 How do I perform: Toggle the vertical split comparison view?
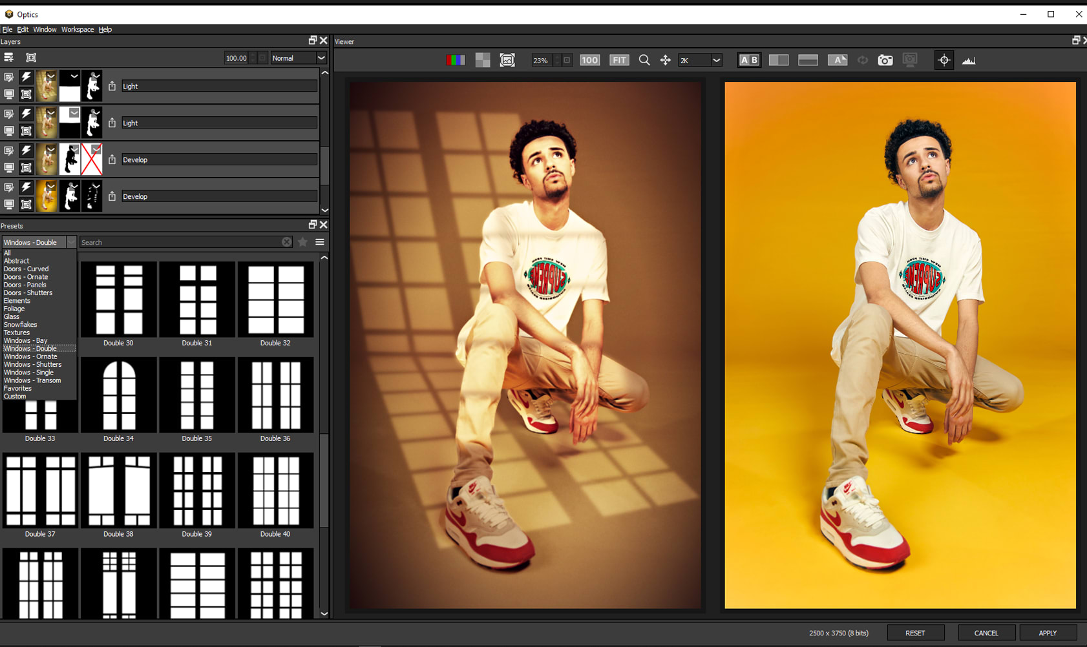(x=778, y=60)
